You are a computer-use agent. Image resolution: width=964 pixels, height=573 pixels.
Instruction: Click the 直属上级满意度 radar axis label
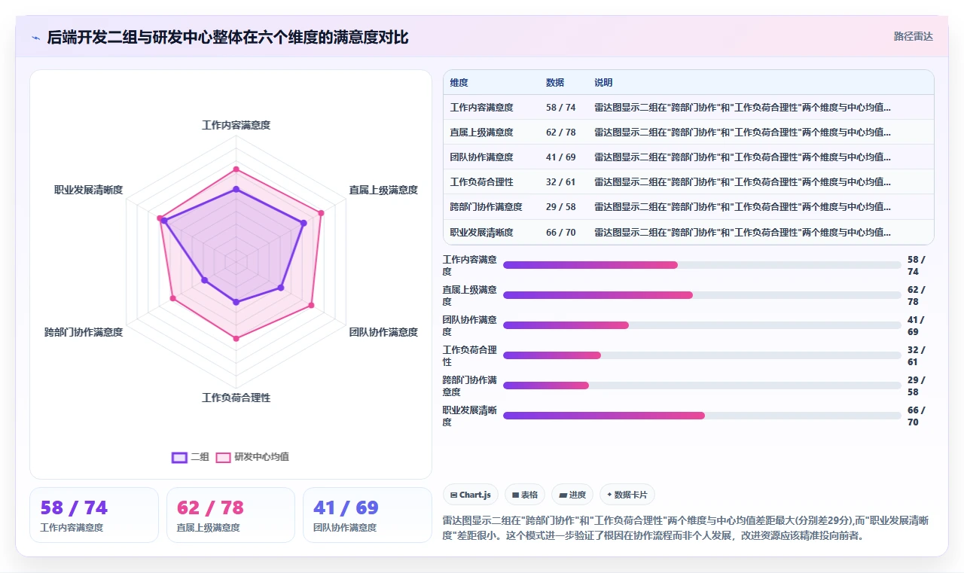(x=383, y=190)
